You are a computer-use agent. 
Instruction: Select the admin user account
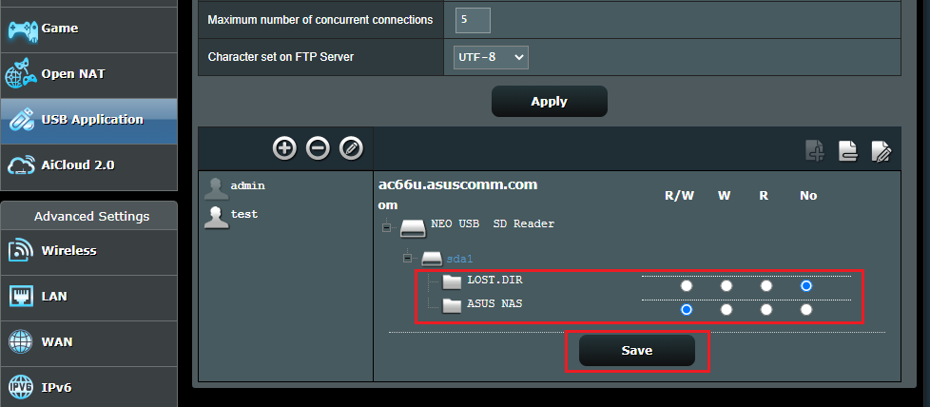point(246,186)
